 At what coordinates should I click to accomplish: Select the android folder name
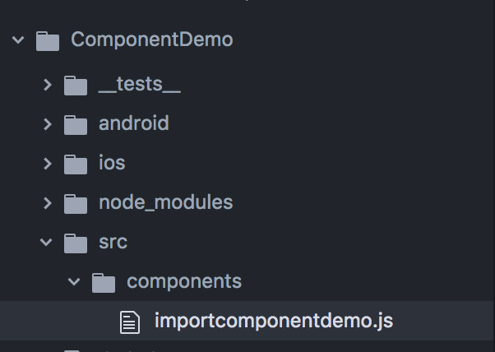click(x=134, y=123)
